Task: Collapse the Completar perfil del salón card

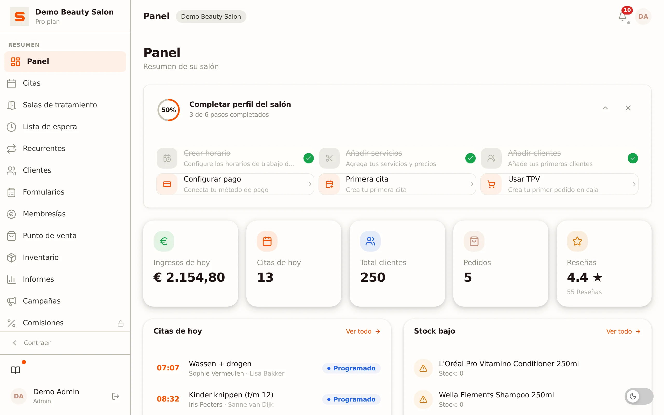Action: click(605, 108)
